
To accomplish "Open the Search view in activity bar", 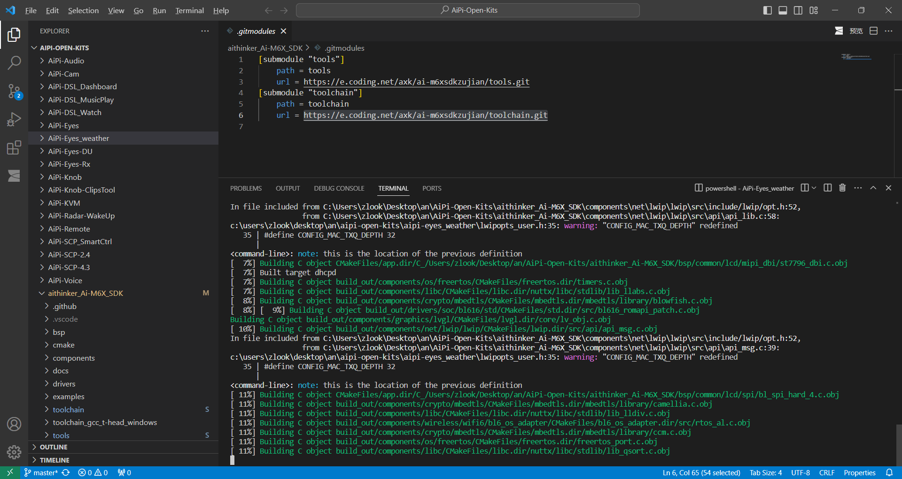I will click(x=14, y=62).
